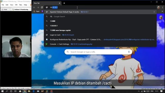
Task: Click inside the address bar with 10.10.10.1
Action: [x=101, y=7]
